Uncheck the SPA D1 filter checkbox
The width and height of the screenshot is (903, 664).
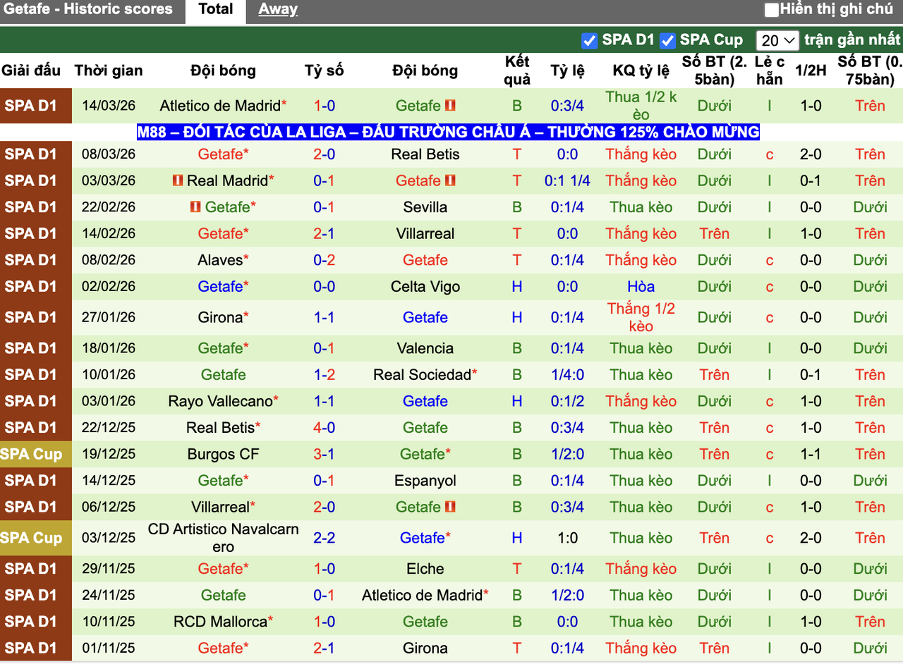click(x=590, y=40)
